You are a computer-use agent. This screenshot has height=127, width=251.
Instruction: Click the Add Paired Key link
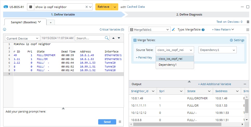click(144, 57)
